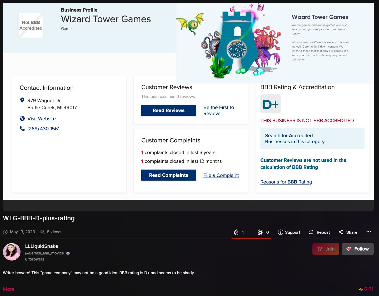Click the slime dislike icon
This screenshot has width=379, height=296.
pos(260,232)
